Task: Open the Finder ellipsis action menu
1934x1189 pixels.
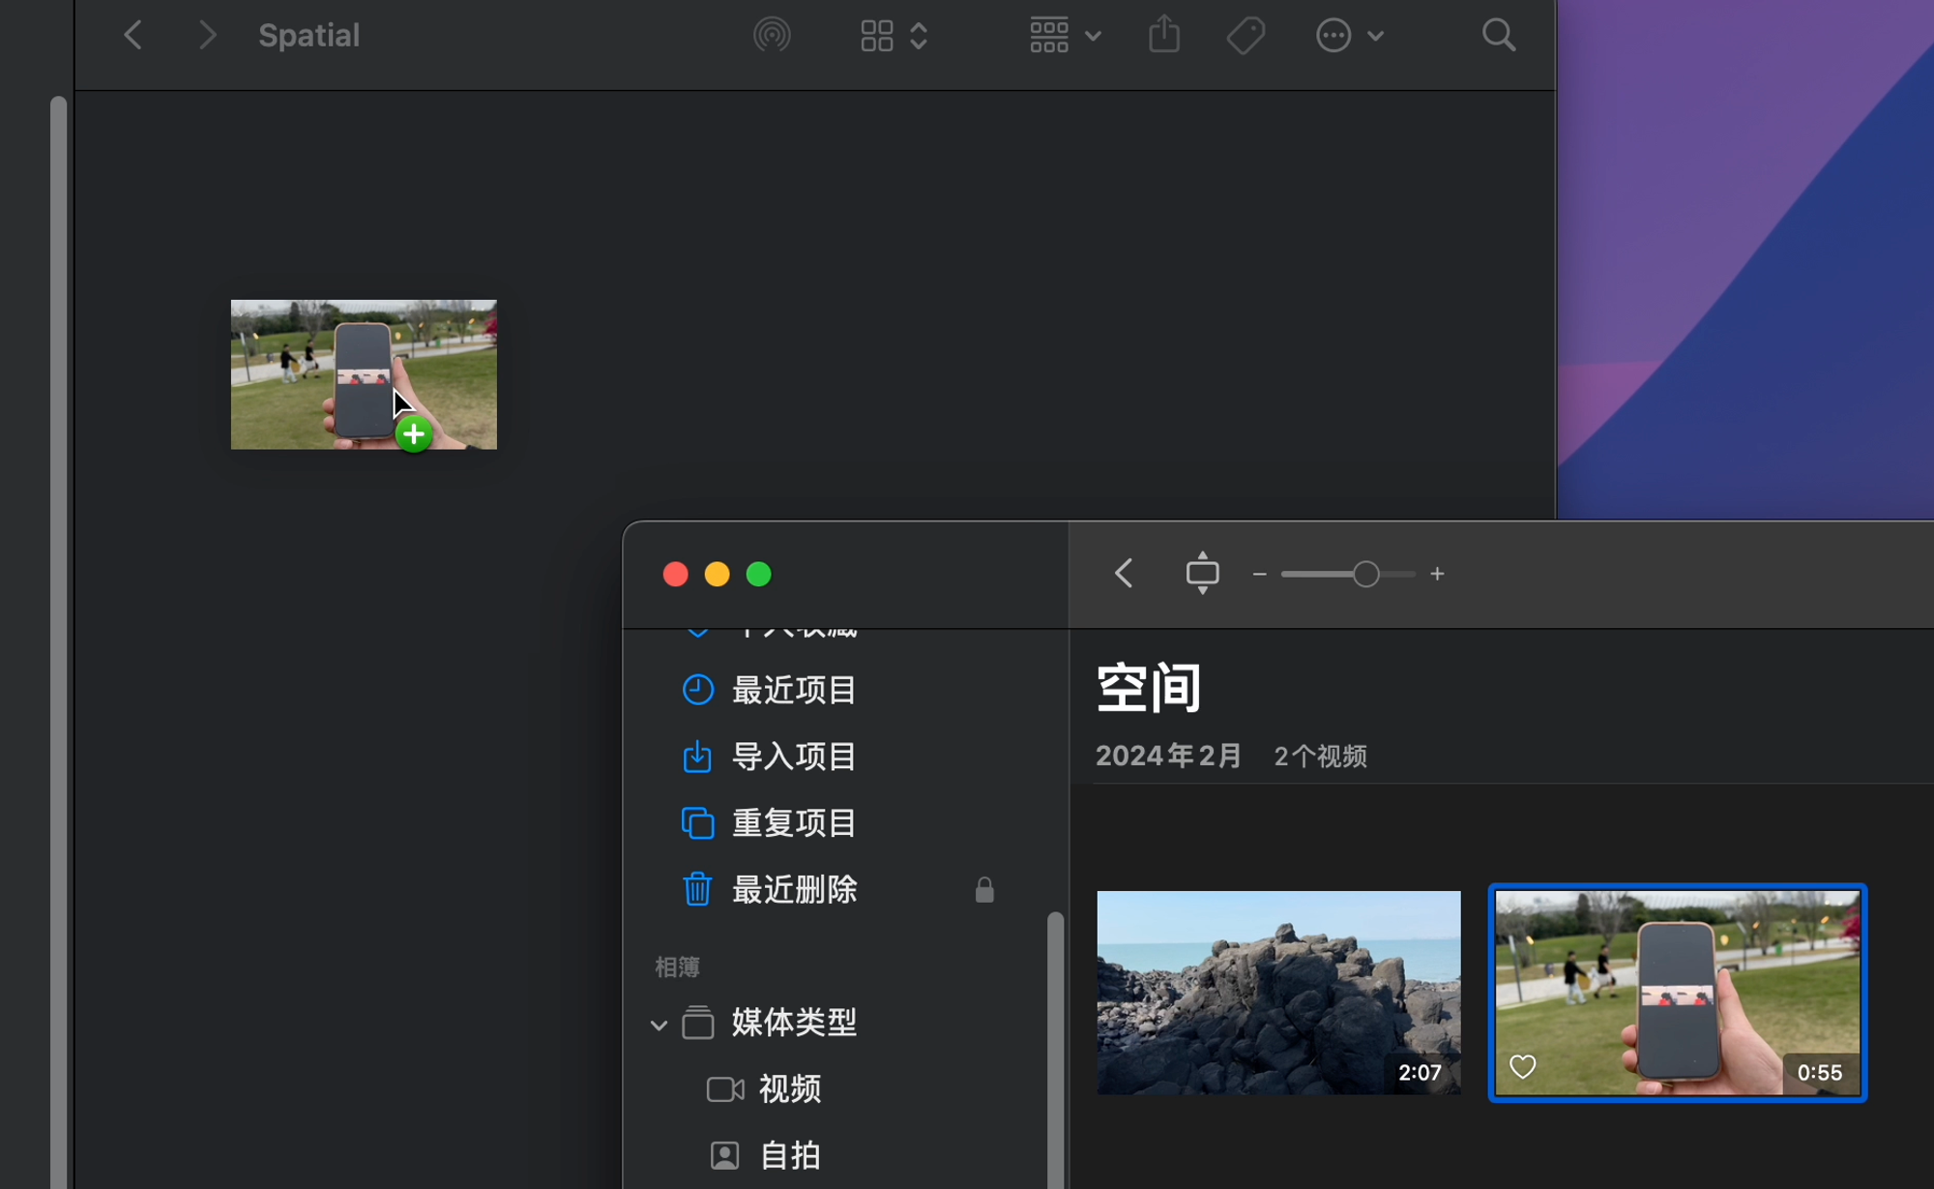Action: point(1350,36)
